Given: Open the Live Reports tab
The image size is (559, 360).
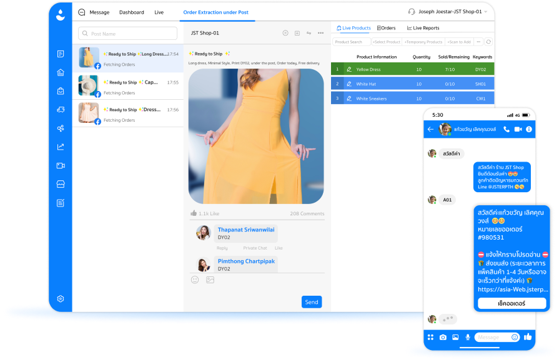Looking at the screenshot, I should [x=423, y=28].
